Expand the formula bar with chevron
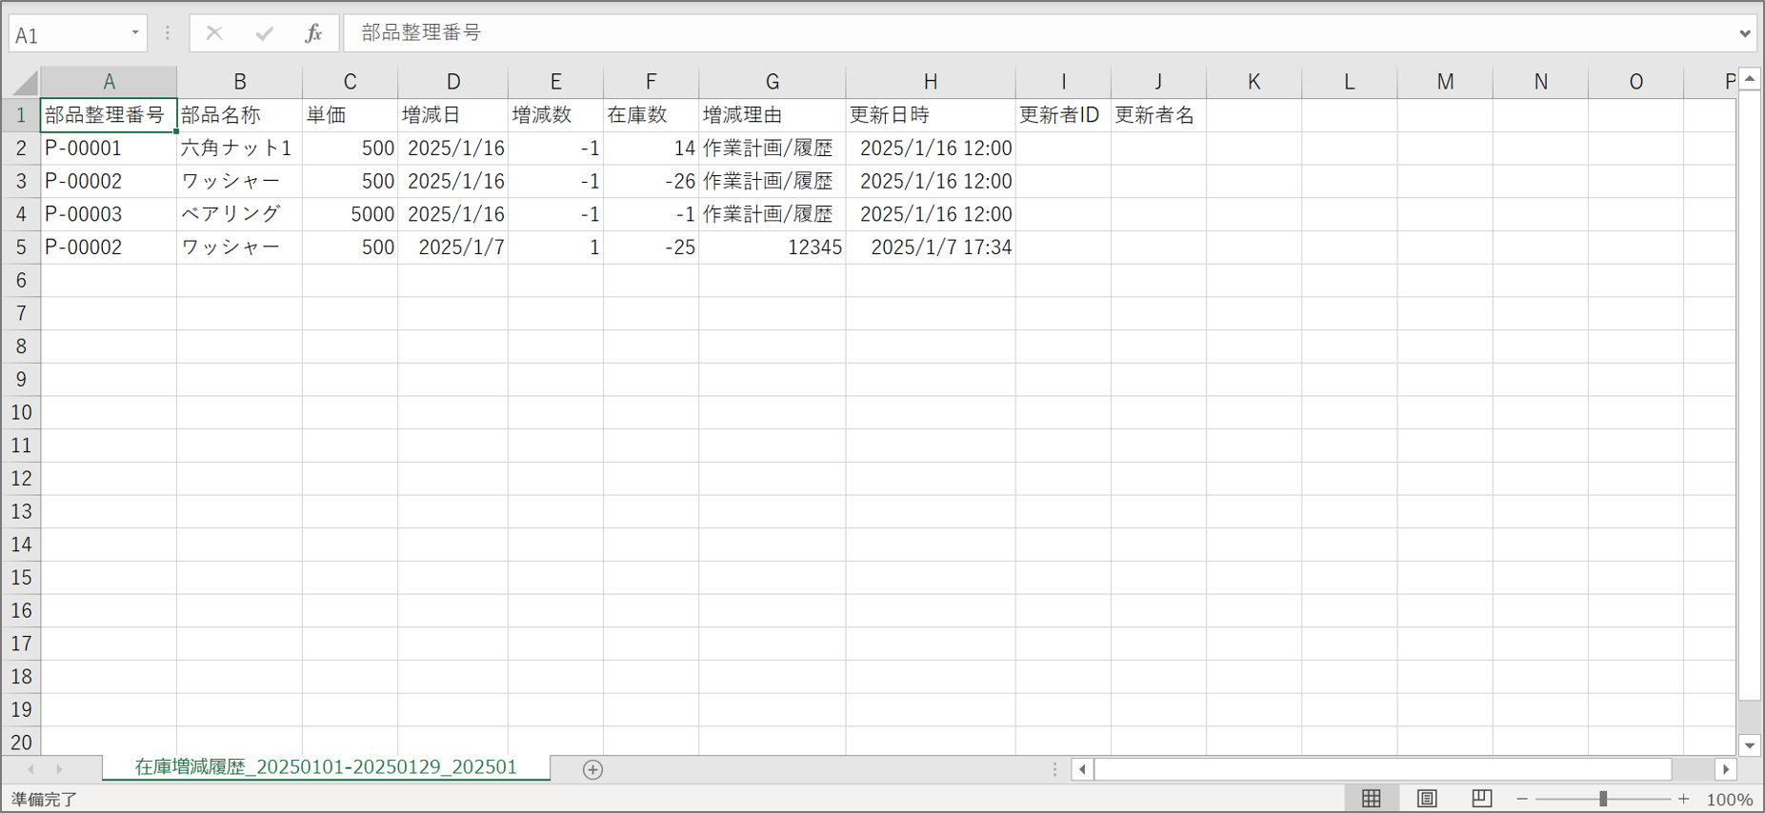This screenshot has width=1765, height=813. [x=1744, y=33]
